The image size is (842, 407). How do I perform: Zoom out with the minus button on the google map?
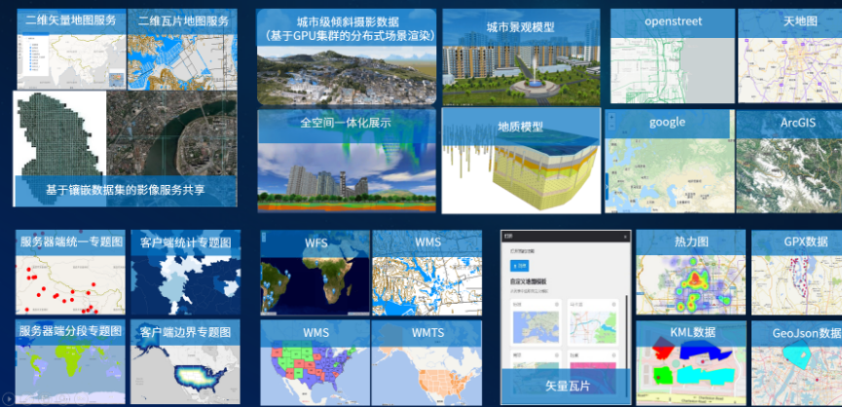pyautogui.click(x=611, y=126)
